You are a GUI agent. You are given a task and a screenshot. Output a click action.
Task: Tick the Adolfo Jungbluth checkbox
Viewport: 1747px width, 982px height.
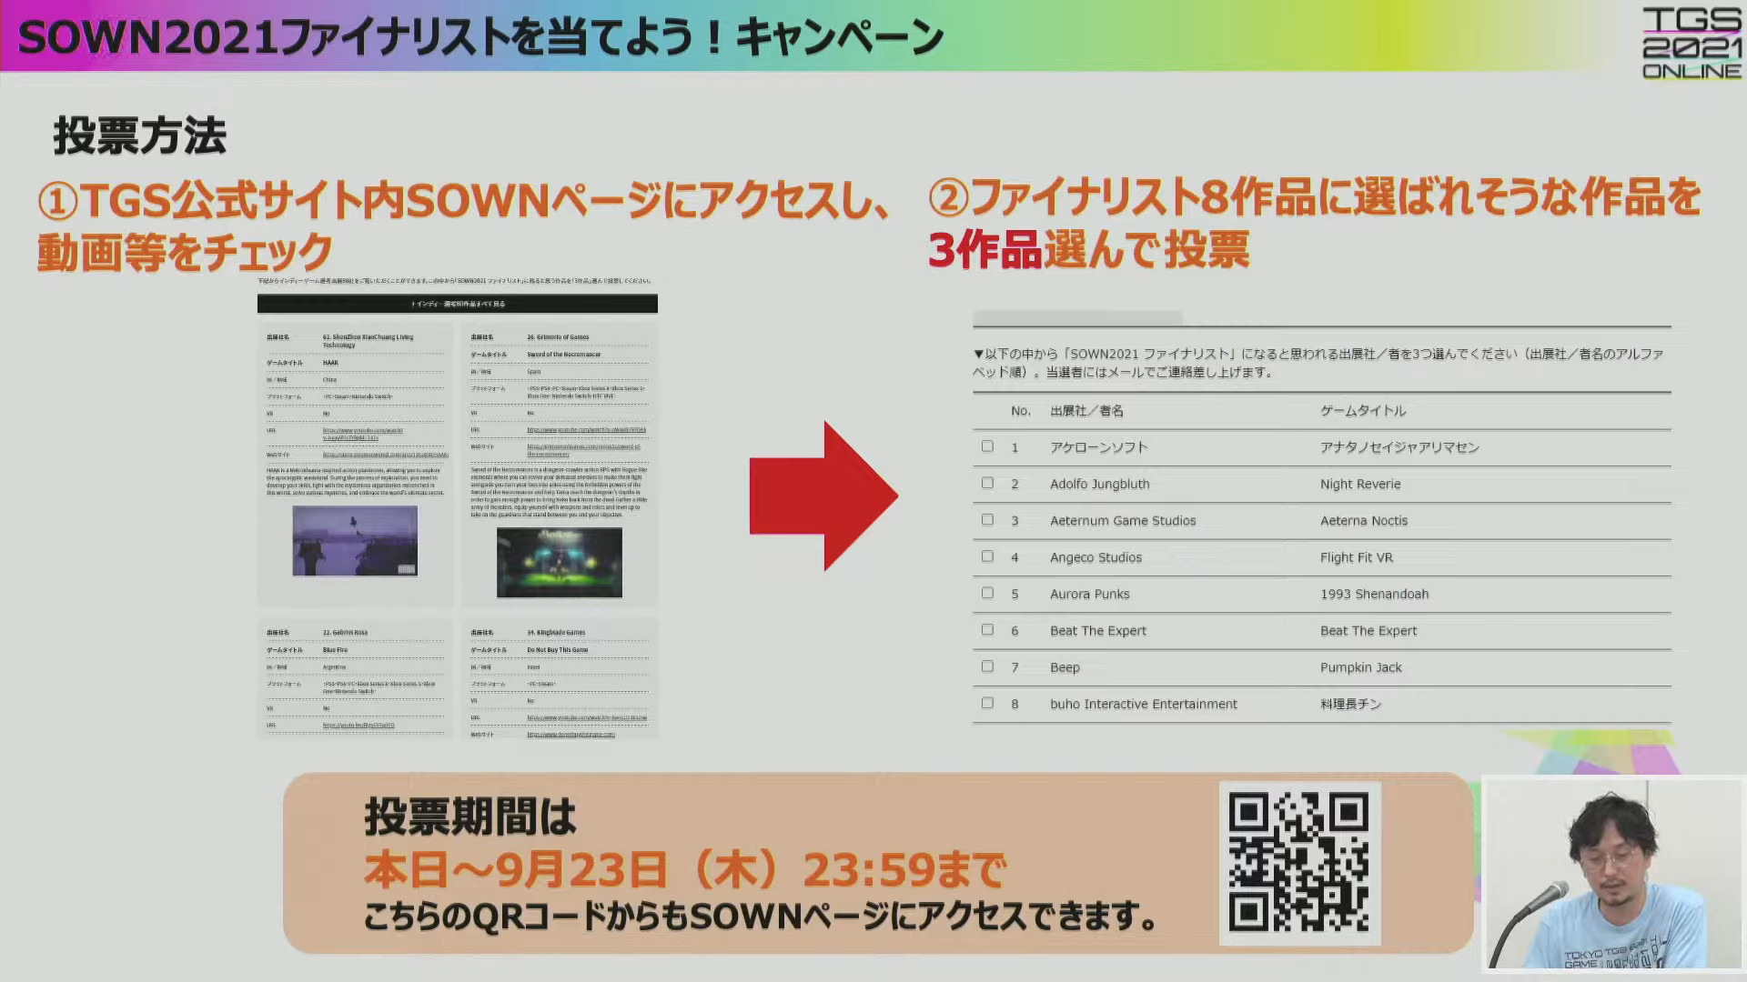987,483
